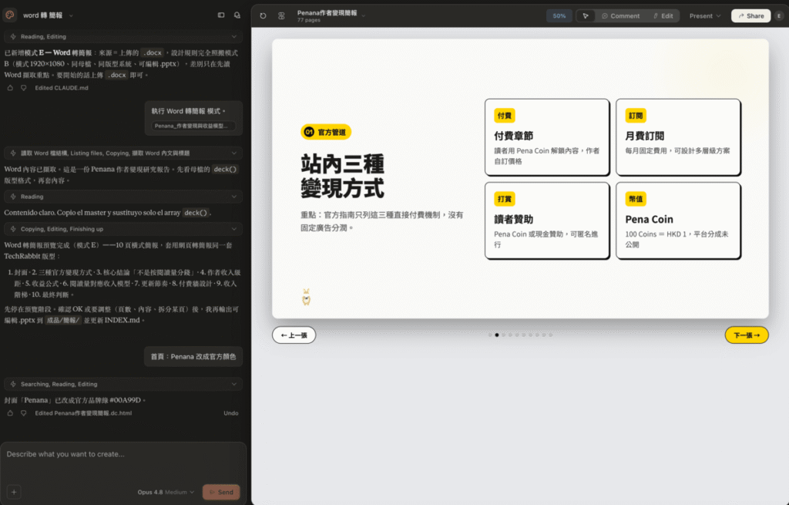Go to previous slide with 上一張

(294, 335)
